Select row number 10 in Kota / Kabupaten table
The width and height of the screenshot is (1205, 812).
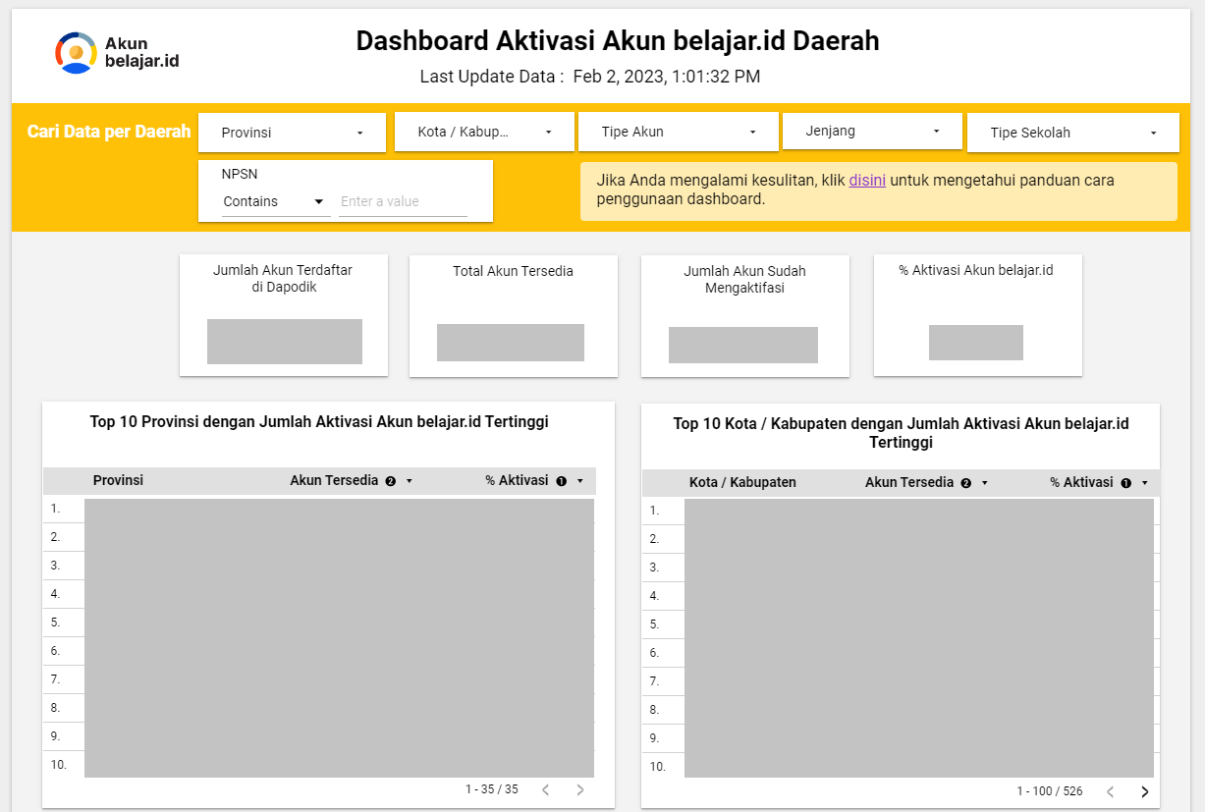(x=657, y=766)
